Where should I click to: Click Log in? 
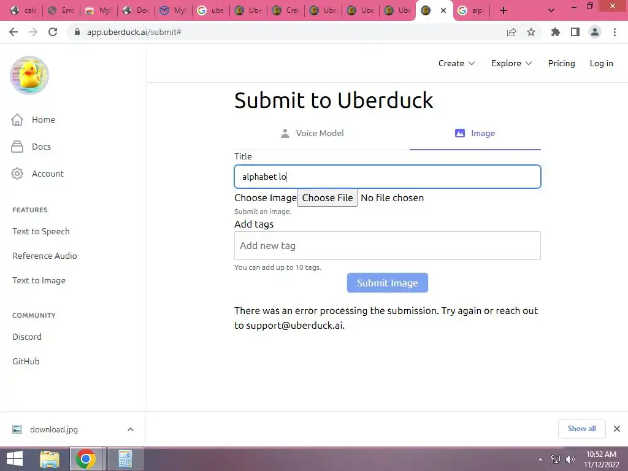click(x=601, y=63)
